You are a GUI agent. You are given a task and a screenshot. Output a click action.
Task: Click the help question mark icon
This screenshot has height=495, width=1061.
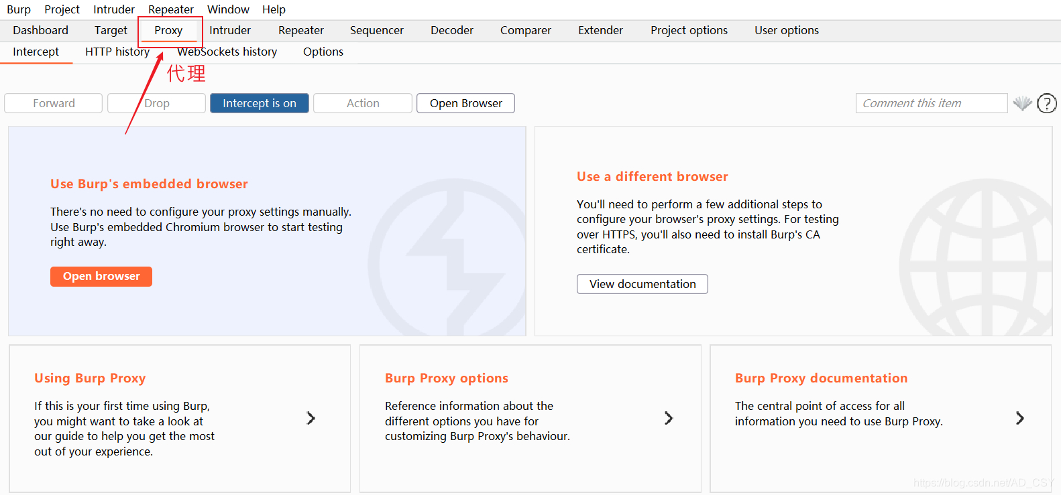(1047, 103)
